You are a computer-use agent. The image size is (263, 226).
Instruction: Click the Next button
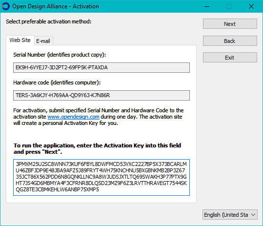coord(230,24)
